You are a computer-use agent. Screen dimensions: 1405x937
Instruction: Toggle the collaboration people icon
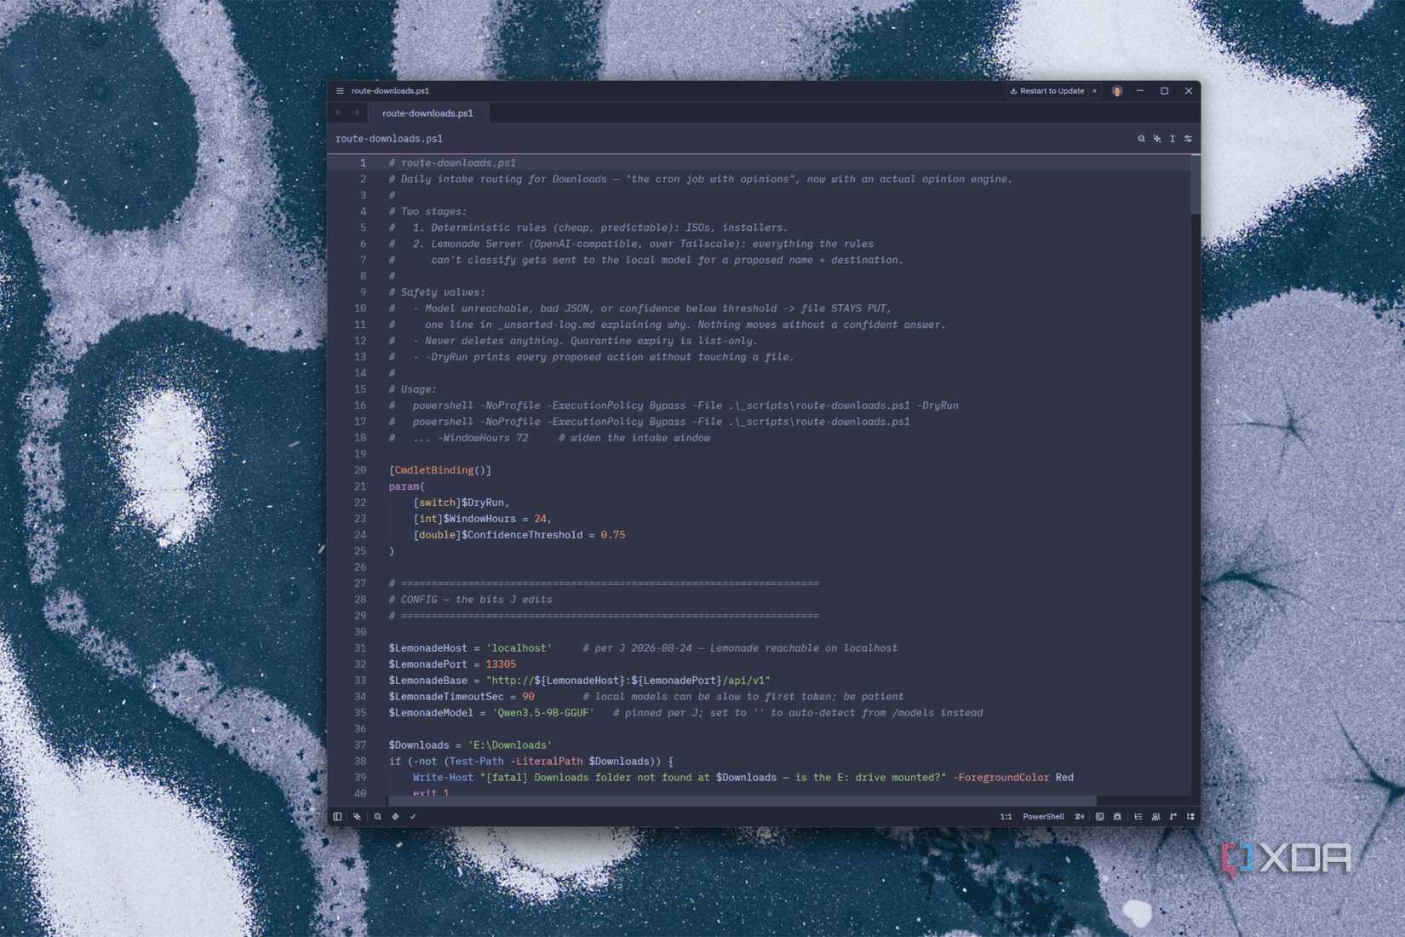pos(1156,816)
